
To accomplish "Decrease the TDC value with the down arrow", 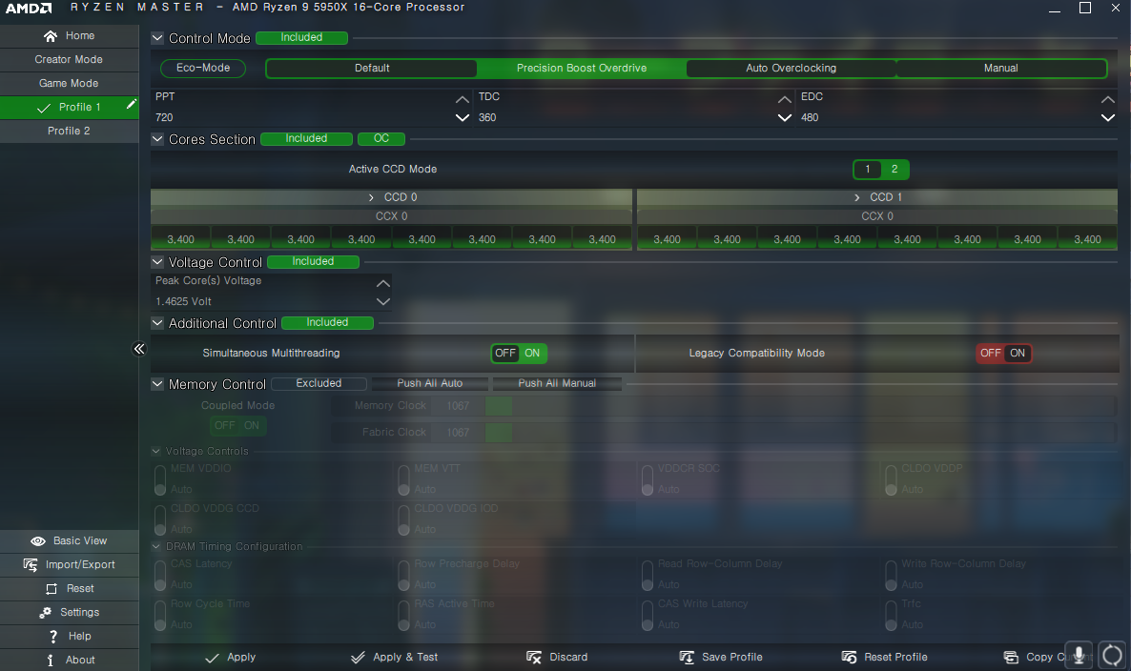I will 785,117.
